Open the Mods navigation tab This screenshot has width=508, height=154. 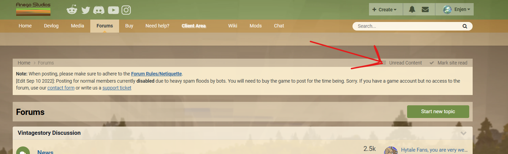tap(255, 26)
